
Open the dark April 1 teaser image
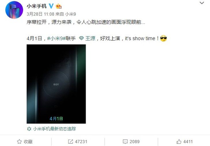(x=56, y=84)
